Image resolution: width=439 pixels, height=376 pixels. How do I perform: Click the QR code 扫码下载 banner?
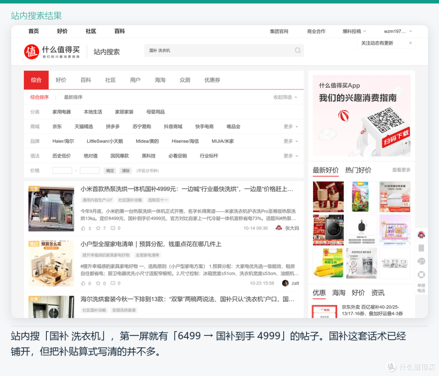coord(361,115)
